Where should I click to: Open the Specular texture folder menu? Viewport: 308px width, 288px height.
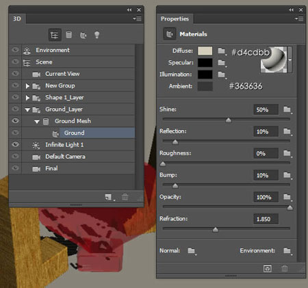pos(222,63)
